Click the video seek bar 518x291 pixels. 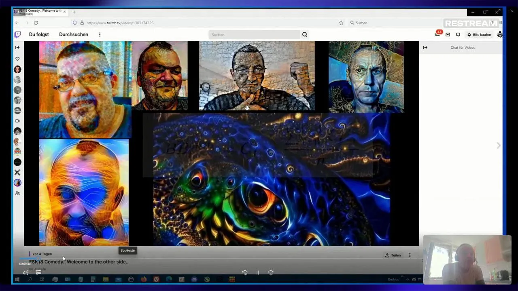tap(221, 259)
